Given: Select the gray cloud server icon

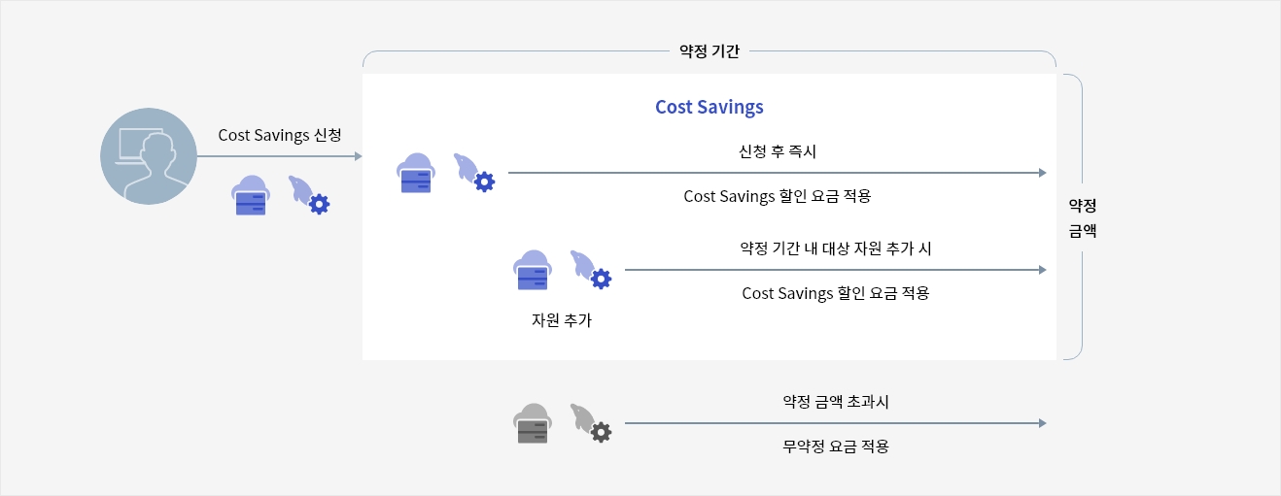Looking at the screenshot, I should [x=532, y=423].
